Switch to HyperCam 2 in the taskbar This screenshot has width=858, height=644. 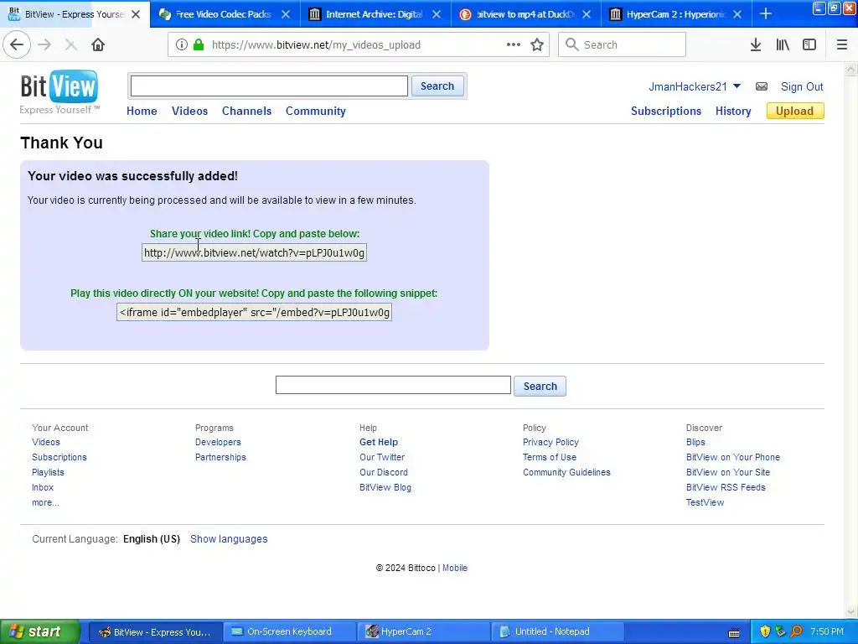pos(423,631)
